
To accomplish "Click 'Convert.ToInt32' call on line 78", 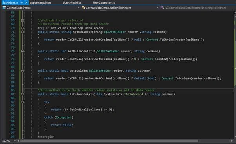I will point(154,59).
